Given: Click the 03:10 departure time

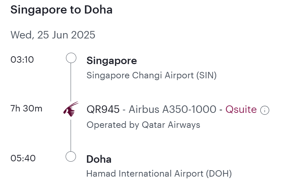Looking at the screenshot, I should (x=22, y=60).
